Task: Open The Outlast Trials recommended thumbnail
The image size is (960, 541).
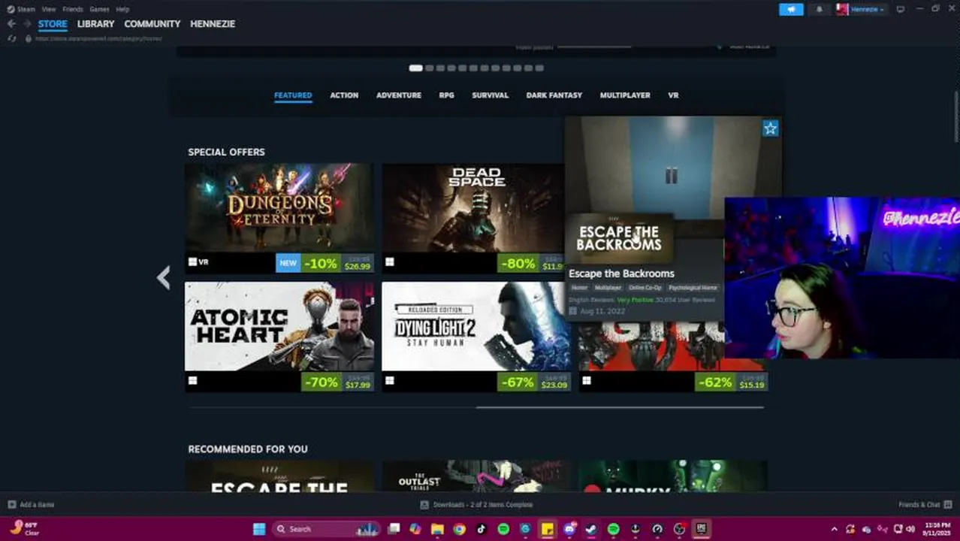Action: point(476,476)
